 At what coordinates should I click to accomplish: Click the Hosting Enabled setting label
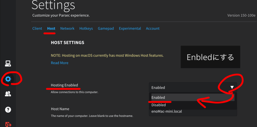(x=64, y=85)
